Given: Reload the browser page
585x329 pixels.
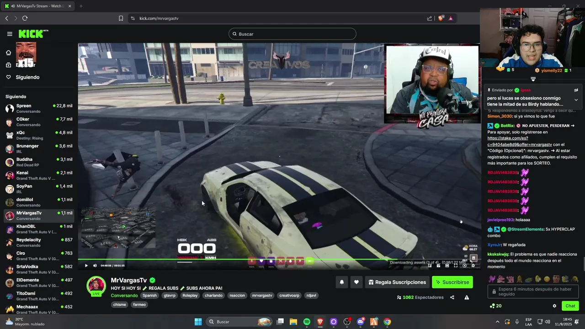Looking at the screenshot, I should 25,18.
